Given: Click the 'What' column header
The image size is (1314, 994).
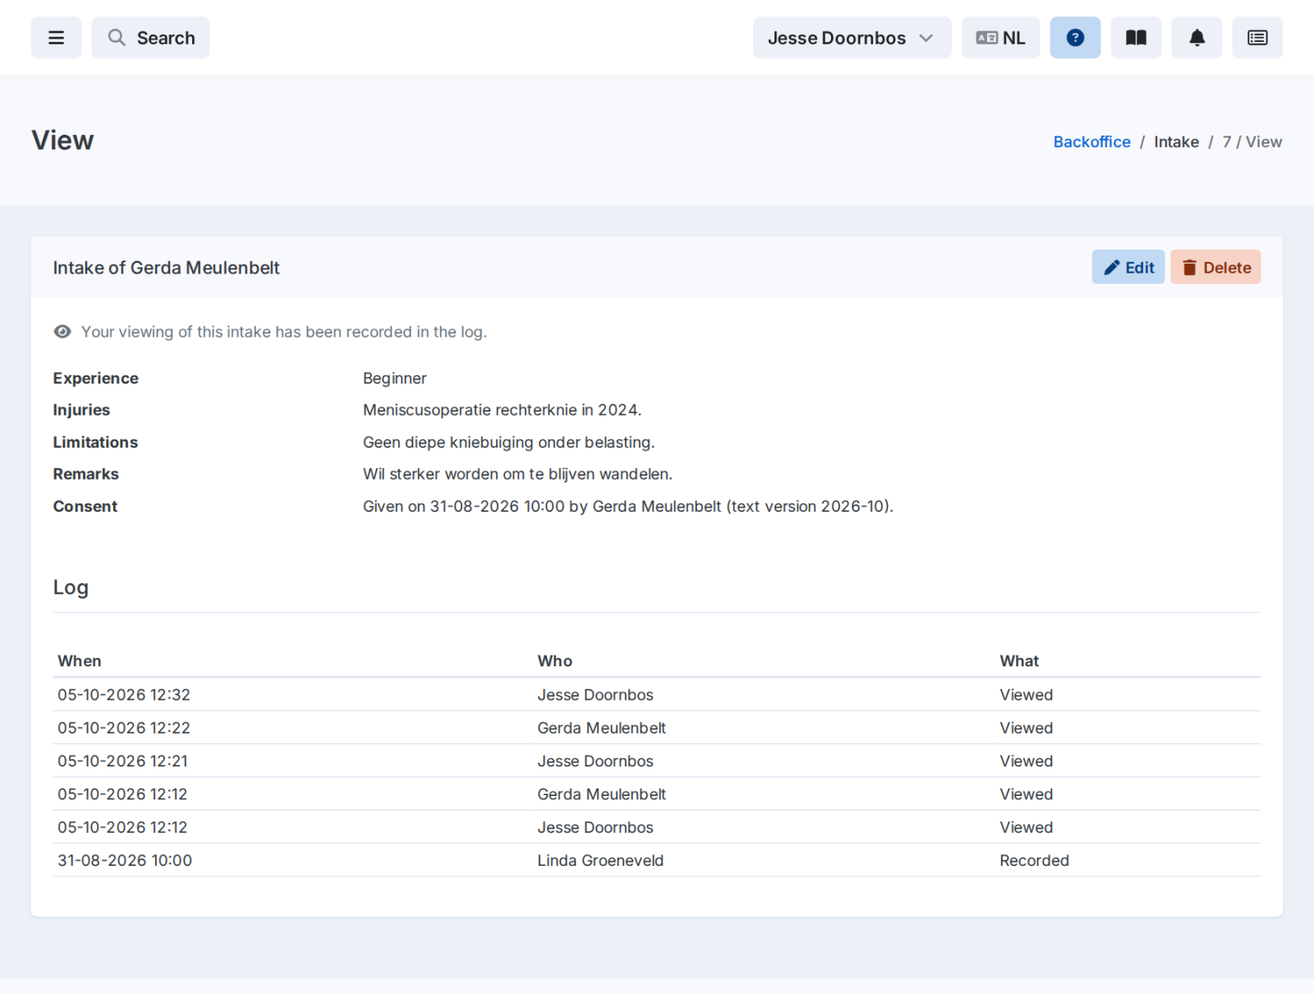Looking at the screenshot, I should point(1019,661).
